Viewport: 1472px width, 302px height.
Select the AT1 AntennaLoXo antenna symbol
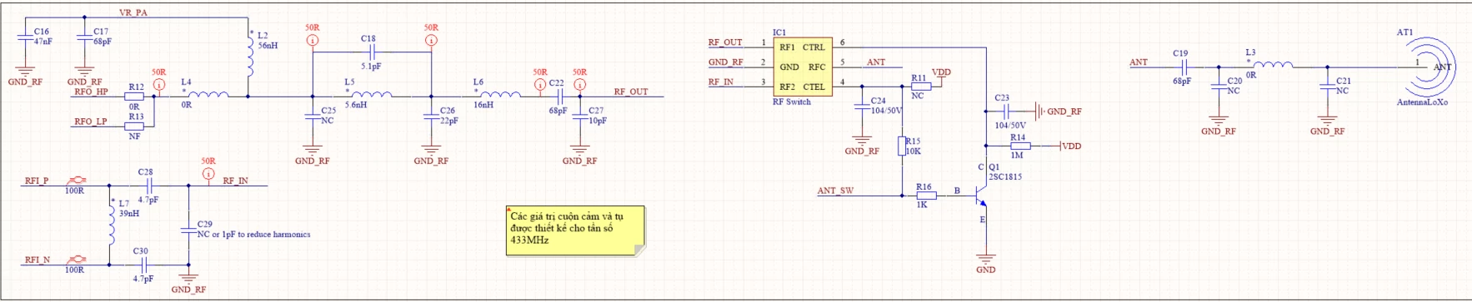point(1429,67)
